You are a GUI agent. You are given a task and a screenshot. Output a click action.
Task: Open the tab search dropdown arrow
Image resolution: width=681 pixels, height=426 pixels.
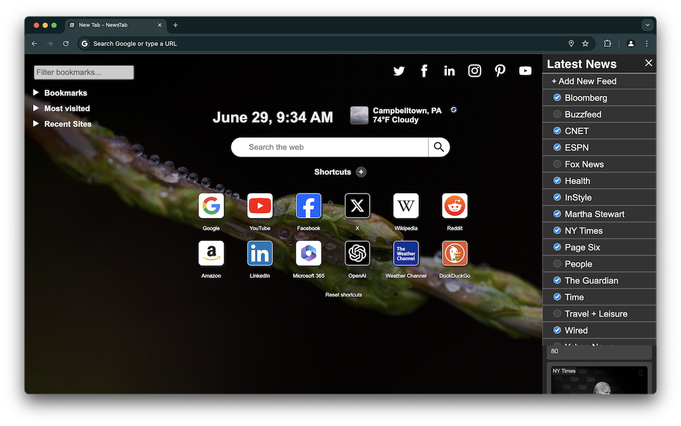coord(647,25)
